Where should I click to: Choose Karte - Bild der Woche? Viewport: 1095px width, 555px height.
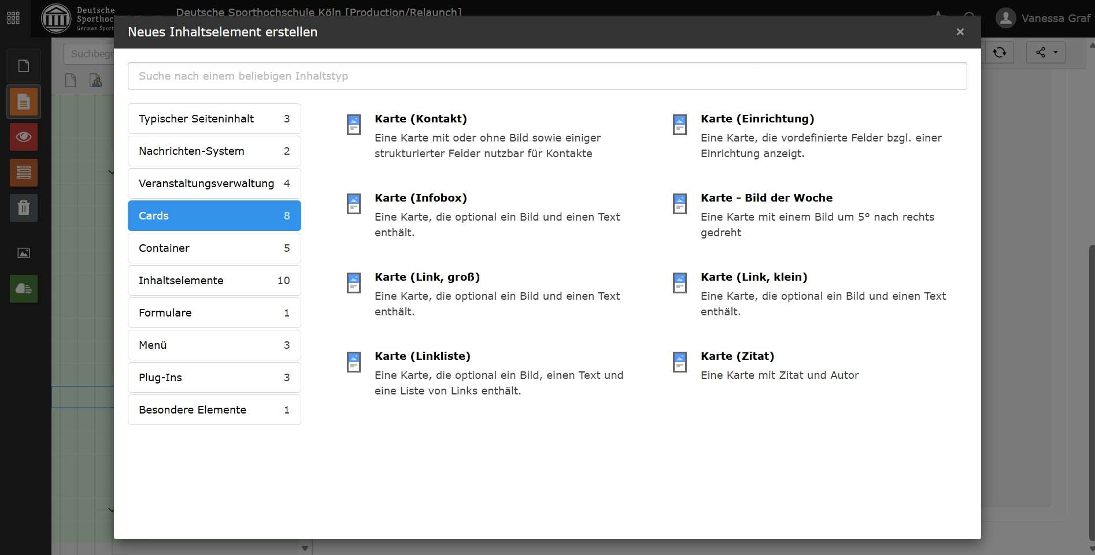[x=766, y=198]
